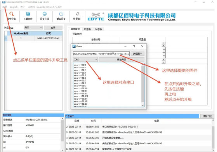Click the Form dialog title icon
This screenshot has height=152, width=217.
pos(74,47)
